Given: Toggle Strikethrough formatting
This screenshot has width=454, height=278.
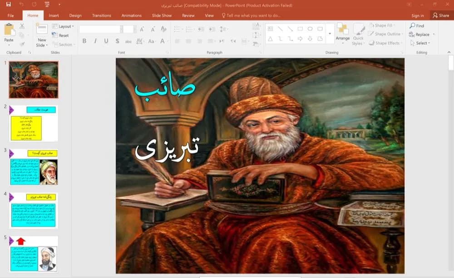Looking at the screenshot, I should pyautogui.click(x=128, y=41).
